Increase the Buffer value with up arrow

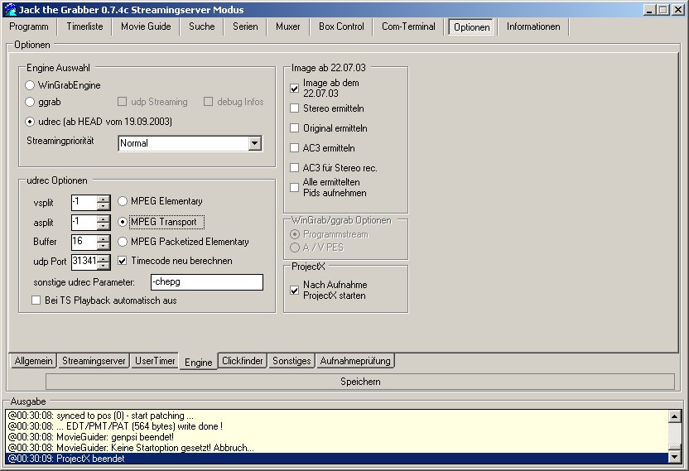[x=103, y=238]
